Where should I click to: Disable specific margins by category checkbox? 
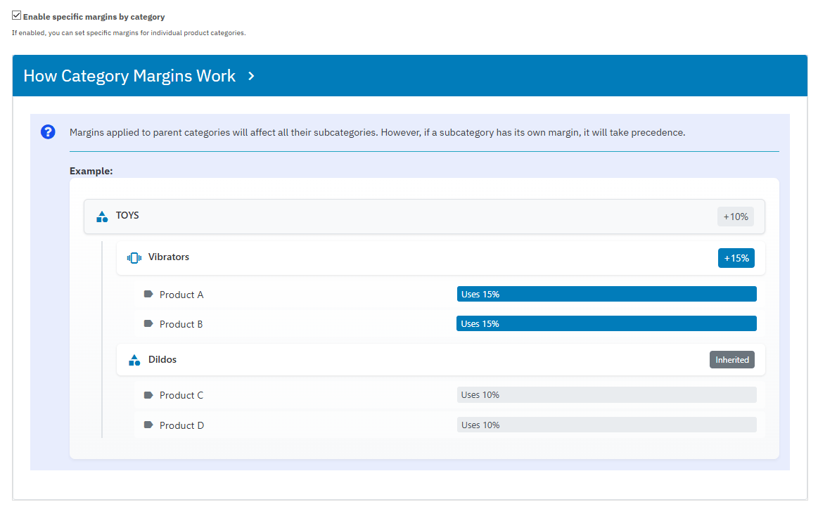pyautogui.click(x=17, y=15)
